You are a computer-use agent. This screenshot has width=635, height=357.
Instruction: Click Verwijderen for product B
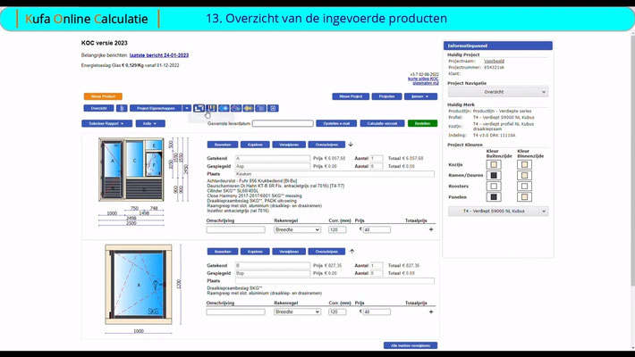click(x=289, y=252)
